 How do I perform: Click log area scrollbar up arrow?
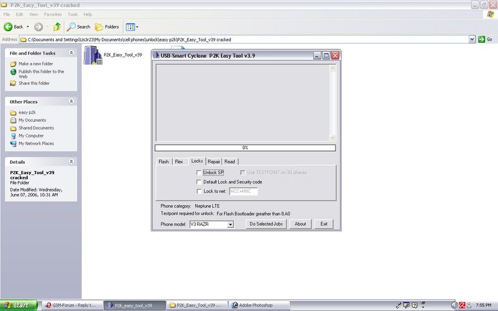332,68
